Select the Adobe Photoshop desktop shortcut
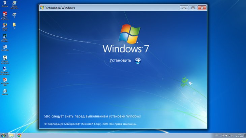Screen dimensions: 246x138 [x=5, y=38]
